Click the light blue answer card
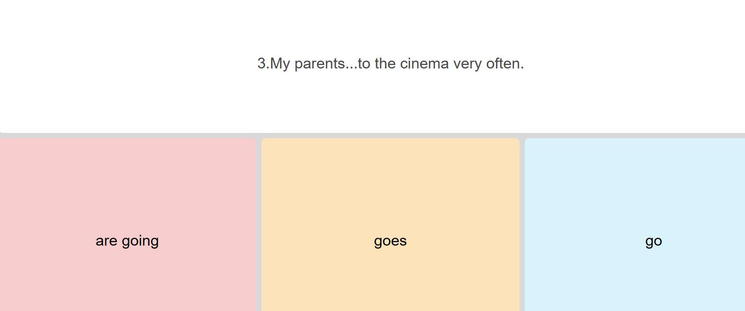745x311 pixels. (635, 224)
